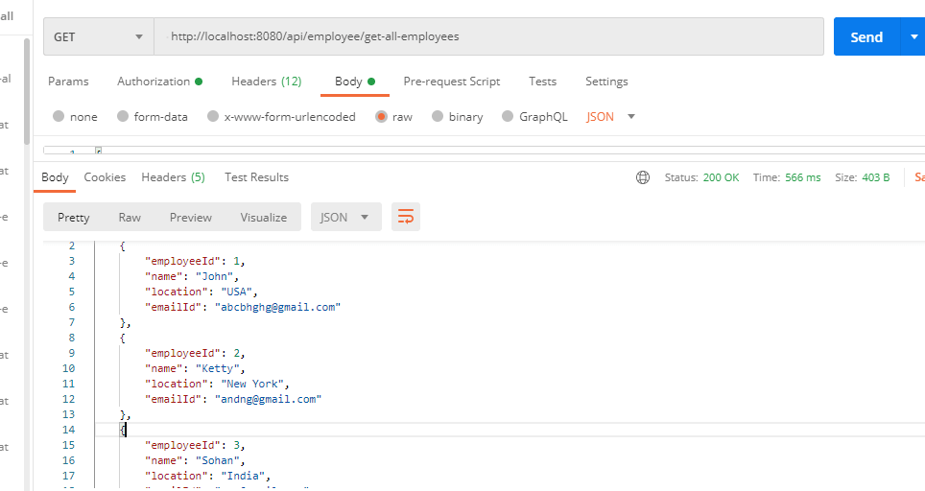Click the Send button
Viewport: 925px width, 491px height.
[x=866, y=36]
